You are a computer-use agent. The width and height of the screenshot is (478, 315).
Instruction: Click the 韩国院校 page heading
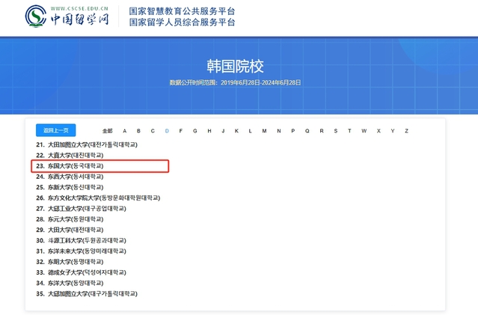click(x=235, y=66)
